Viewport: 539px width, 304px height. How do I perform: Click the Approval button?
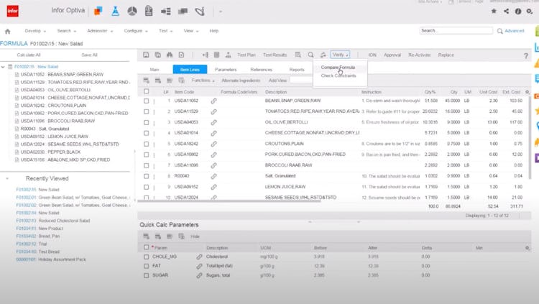pos(392,55)
